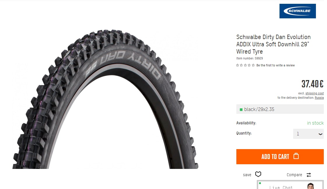
Task: Open 'Be the first to write a review'
Action: [275, 65]
